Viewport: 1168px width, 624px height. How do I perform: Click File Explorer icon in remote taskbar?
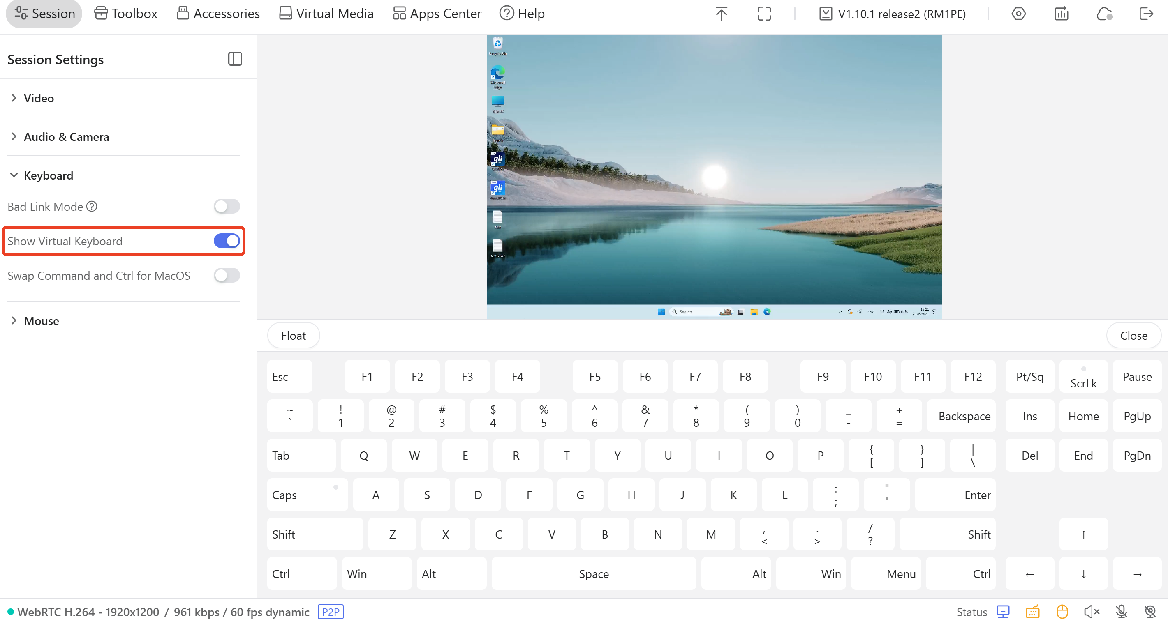[x=754, y=312]
